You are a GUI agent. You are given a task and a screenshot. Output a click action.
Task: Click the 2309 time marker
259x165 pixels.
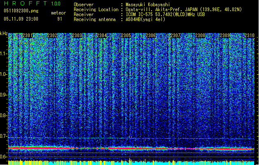(225, 35)
